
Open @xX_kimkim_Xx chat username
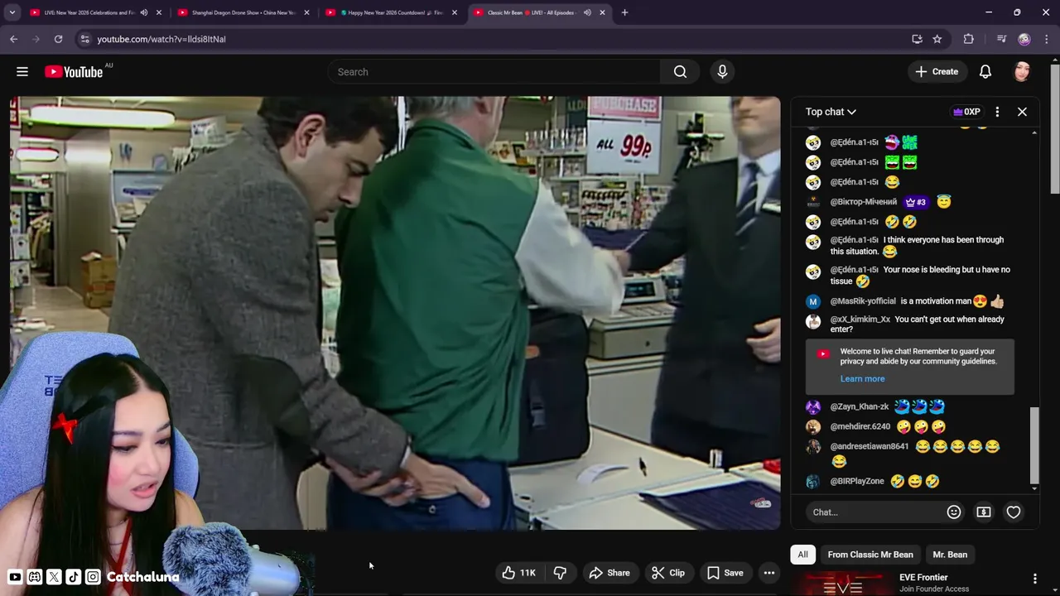click(x=860, y=320)
